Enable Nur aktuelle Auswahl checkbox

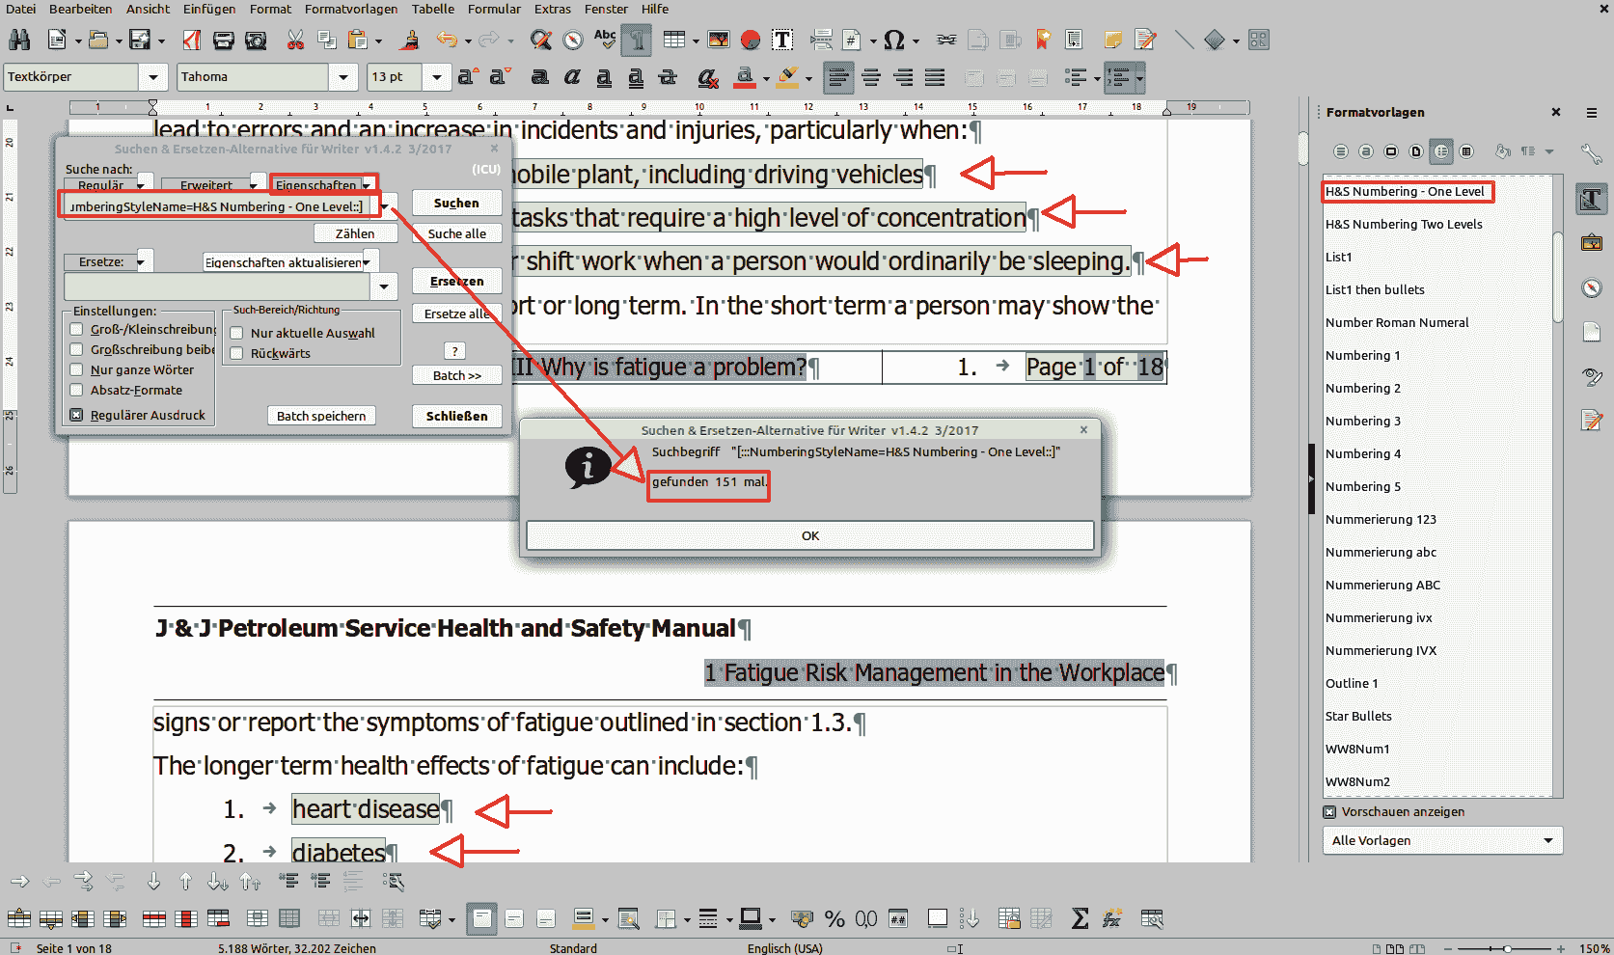236,333
